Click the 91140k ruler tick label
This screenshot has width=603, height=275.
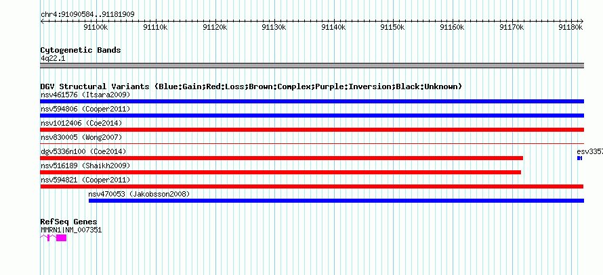333,27
